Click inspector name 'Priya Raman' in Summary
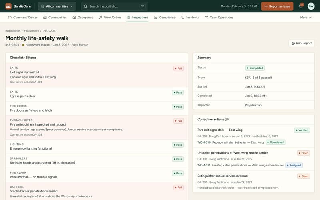This screenshot has height=200, width=320. pyautogui.click(x=253, y=105)
